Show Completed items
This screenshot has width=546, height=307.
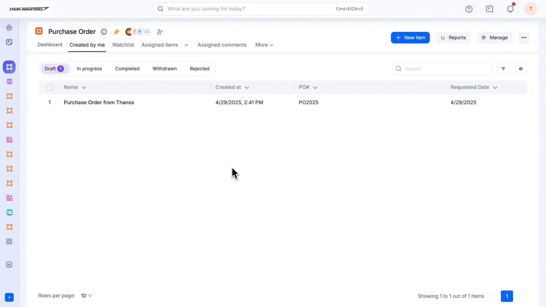(x=127, y=69)
